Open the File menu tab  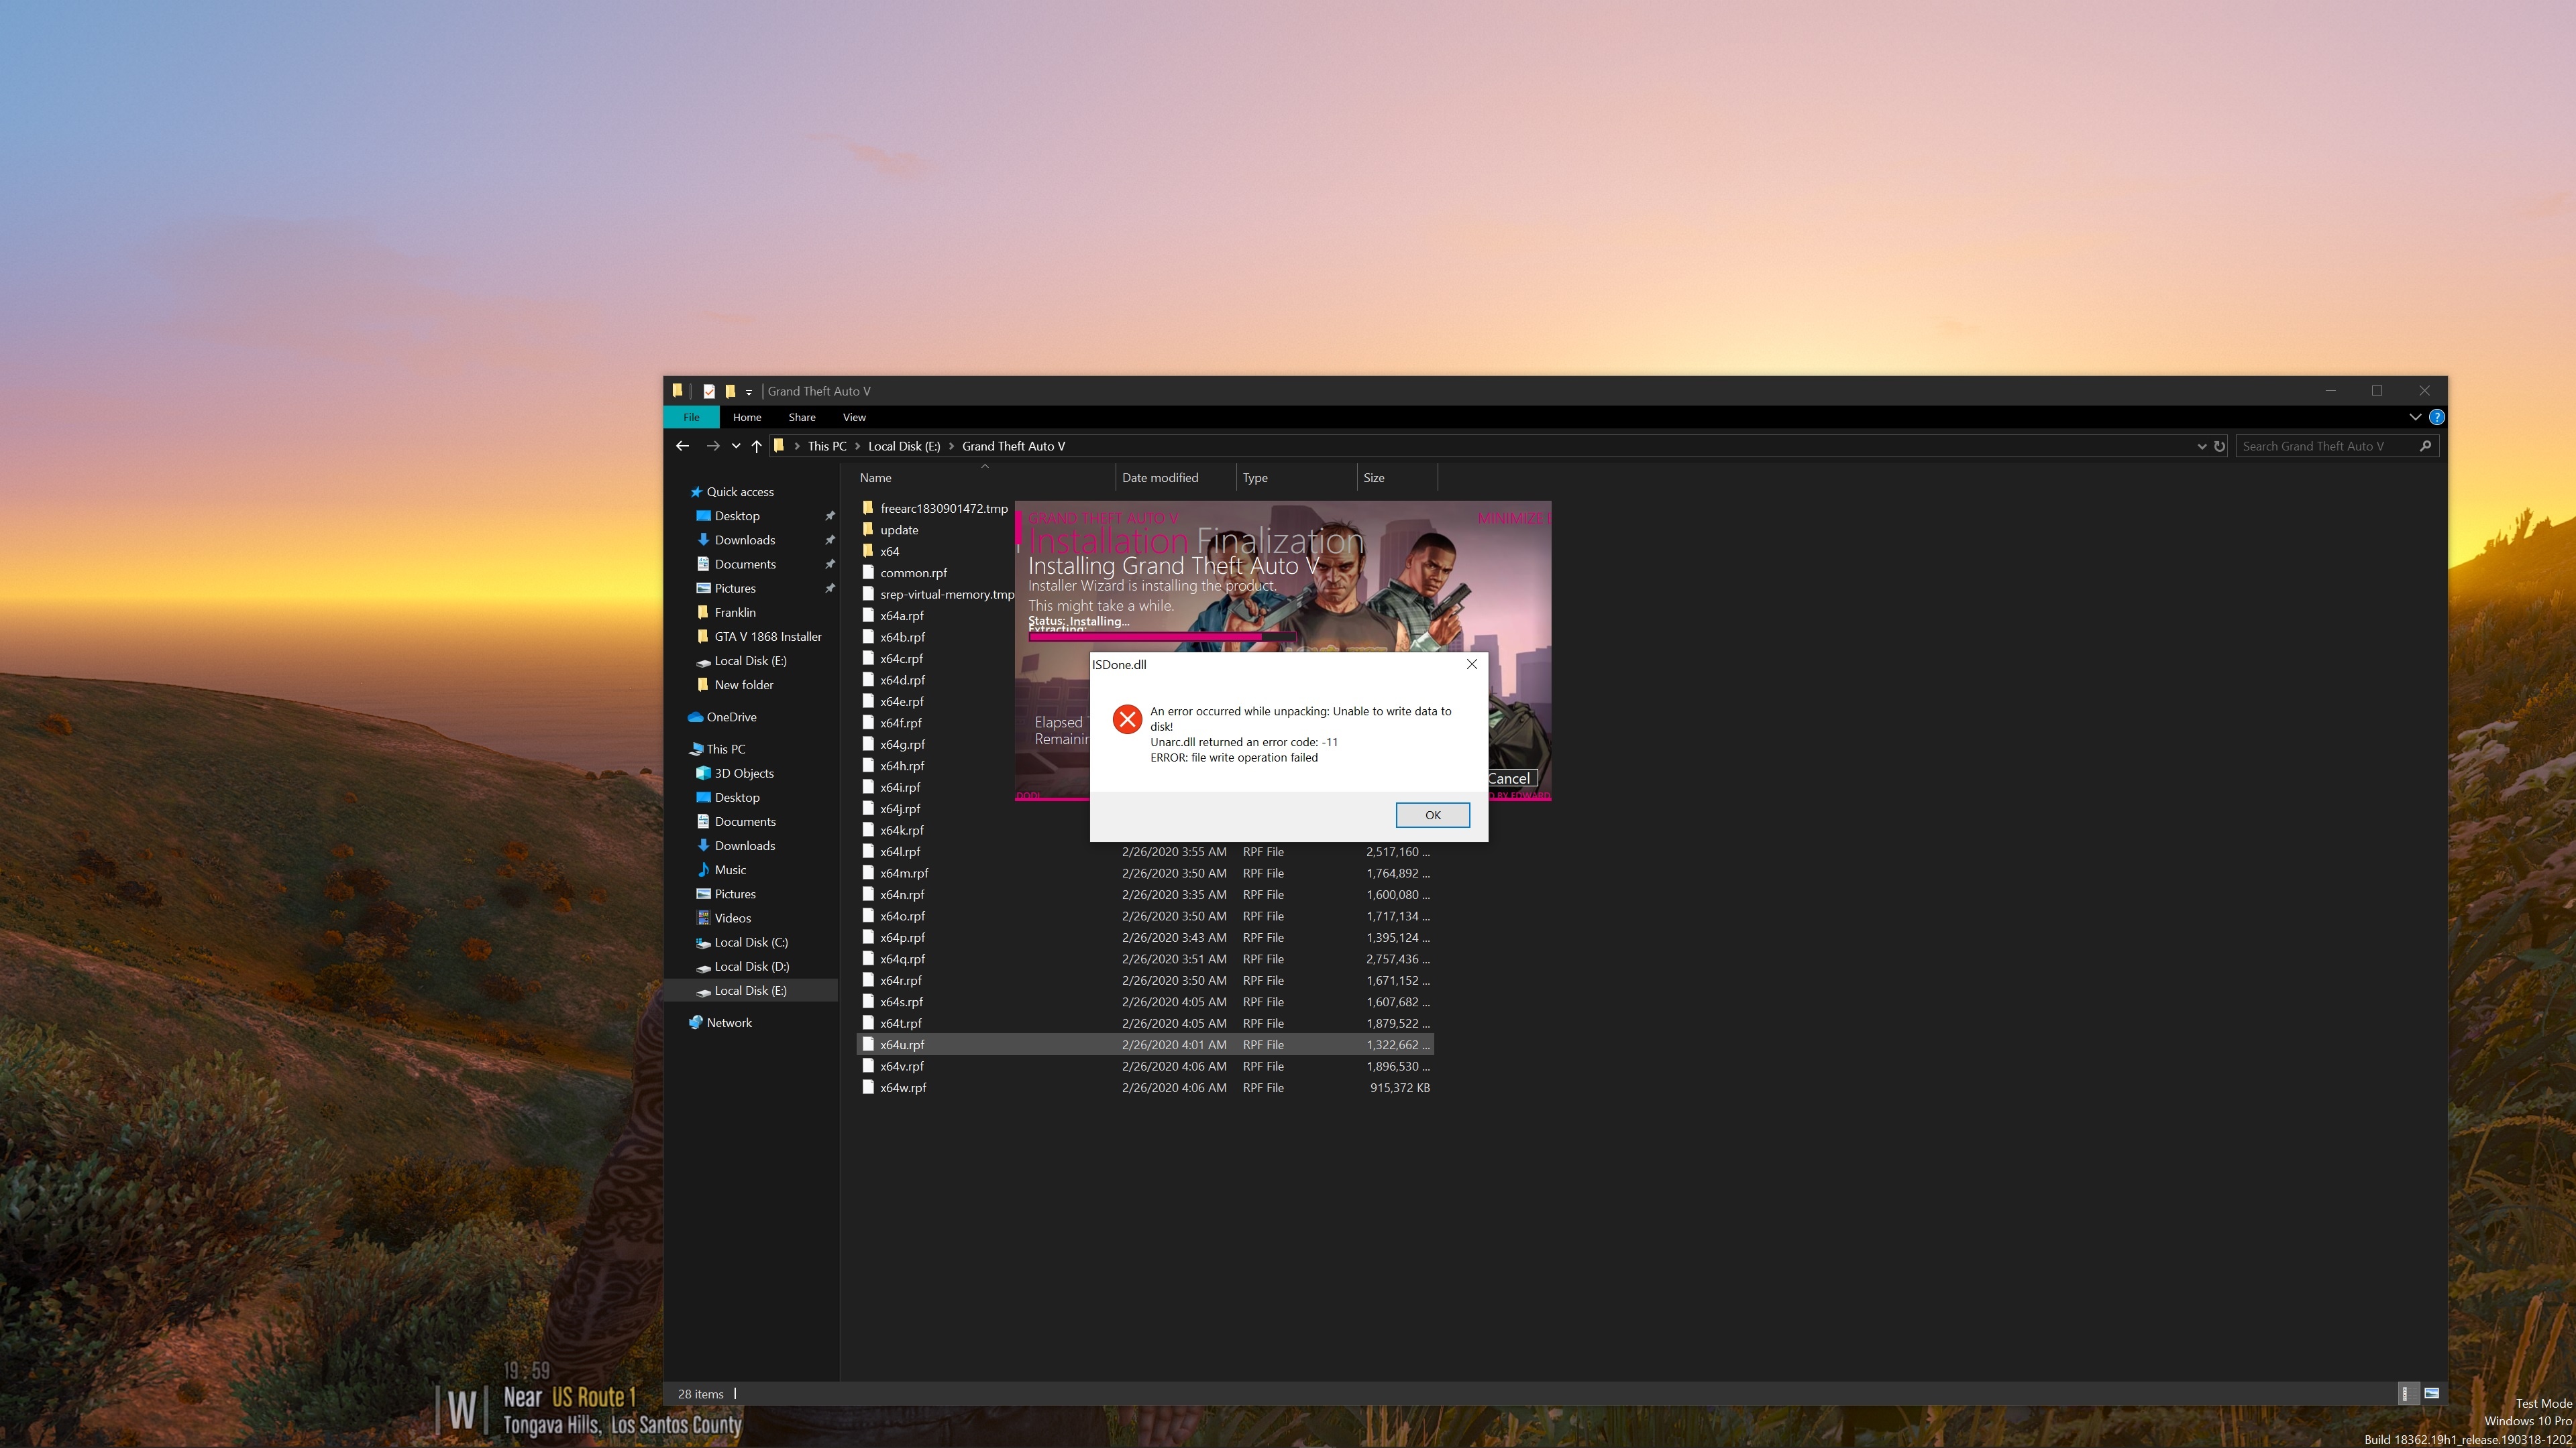click(x=691, y=417)
